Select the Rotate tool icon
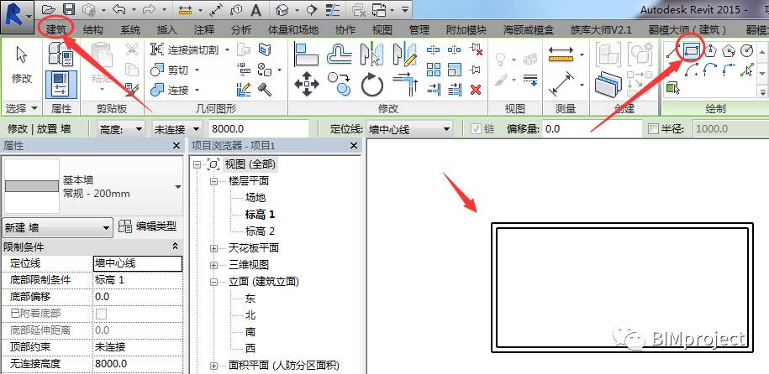This screenshot has height=374, width=769. (x=371, y=84)
